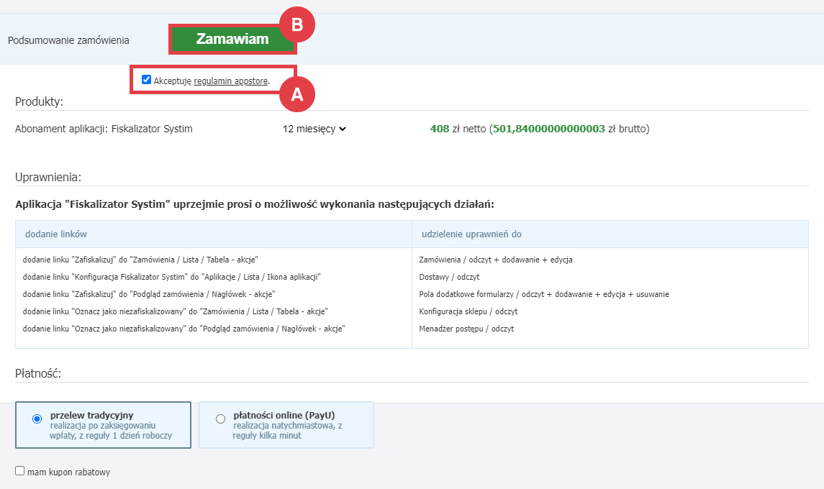Click the dodanie linków column header
Image resolution: width=824 pixels, height=489 pixels.
click(x=57, y=234)
